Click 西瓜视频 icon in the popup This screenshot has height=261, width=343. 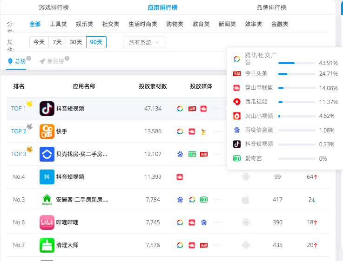pyautogui.click(x=237, y=102)
